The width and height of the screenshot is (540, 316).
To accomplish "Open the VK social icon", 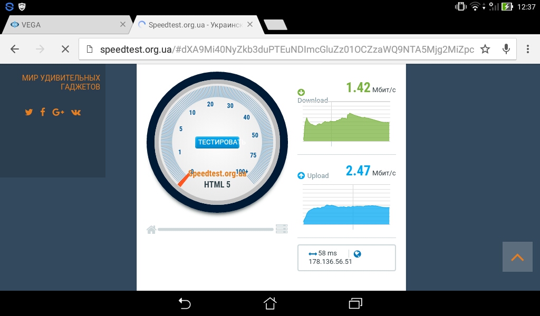I will 76,112.
